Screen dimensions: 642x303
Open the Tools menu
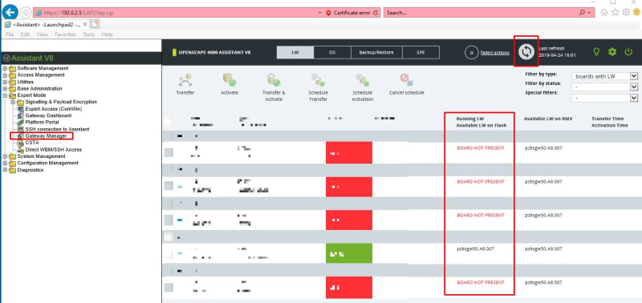coord(89,34)
